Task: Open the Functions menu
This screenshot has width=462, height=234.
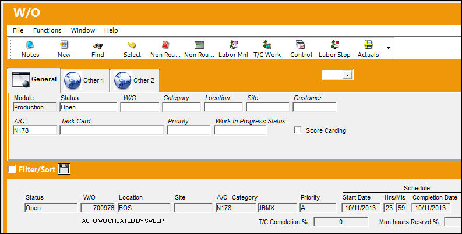Action: pos(47,30)
